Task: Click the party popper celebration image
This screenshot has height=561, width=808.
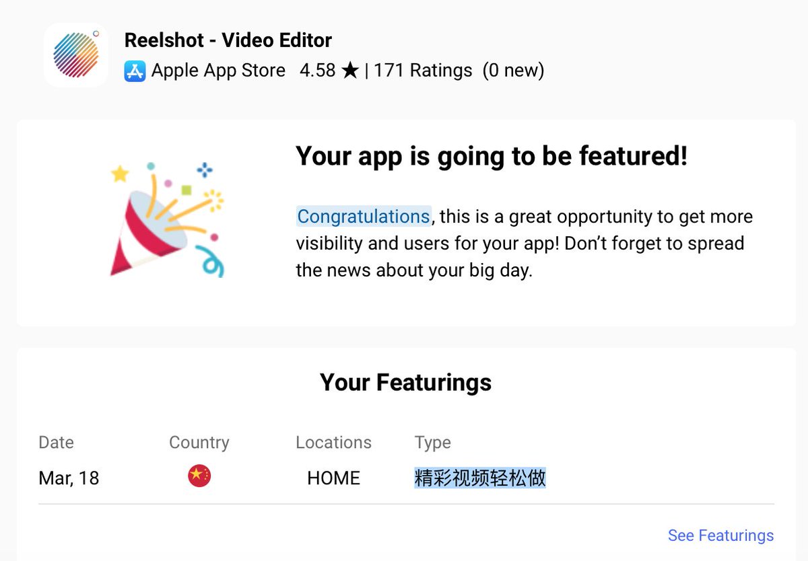Action: tap(167, 219)
